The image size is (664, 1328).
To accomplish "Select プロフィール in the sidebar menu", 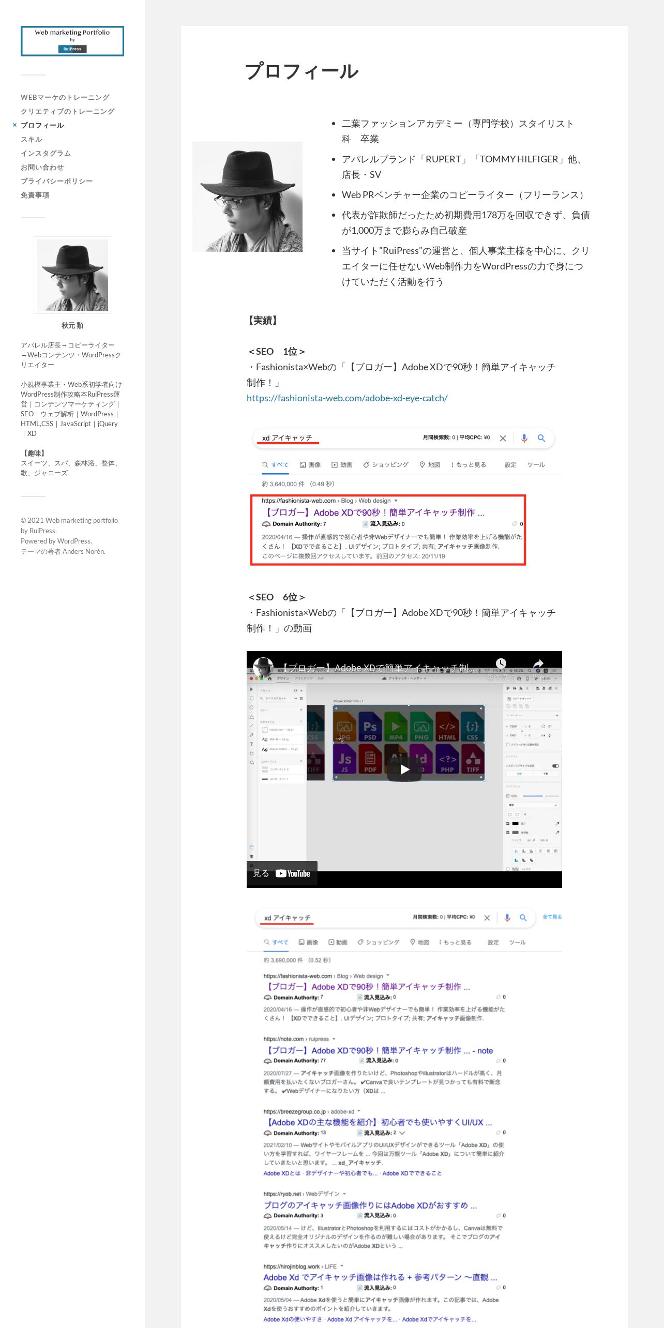I will (x=42, y=125).
